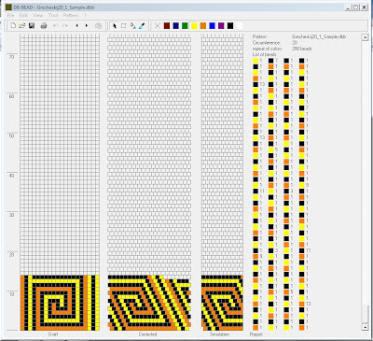
Task: Click the scrollbar up arrow
Action: 365,37
